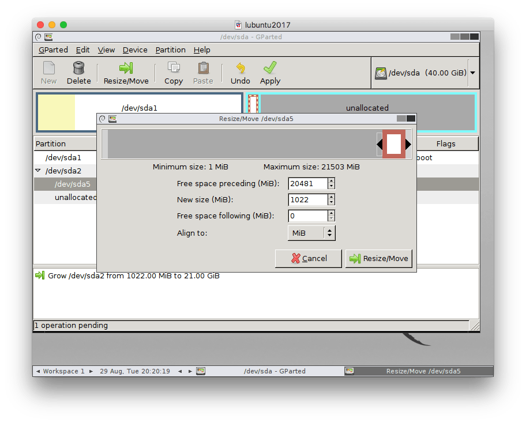
Task: Decrease Free space following with down stepper
Action: (332, 219)
